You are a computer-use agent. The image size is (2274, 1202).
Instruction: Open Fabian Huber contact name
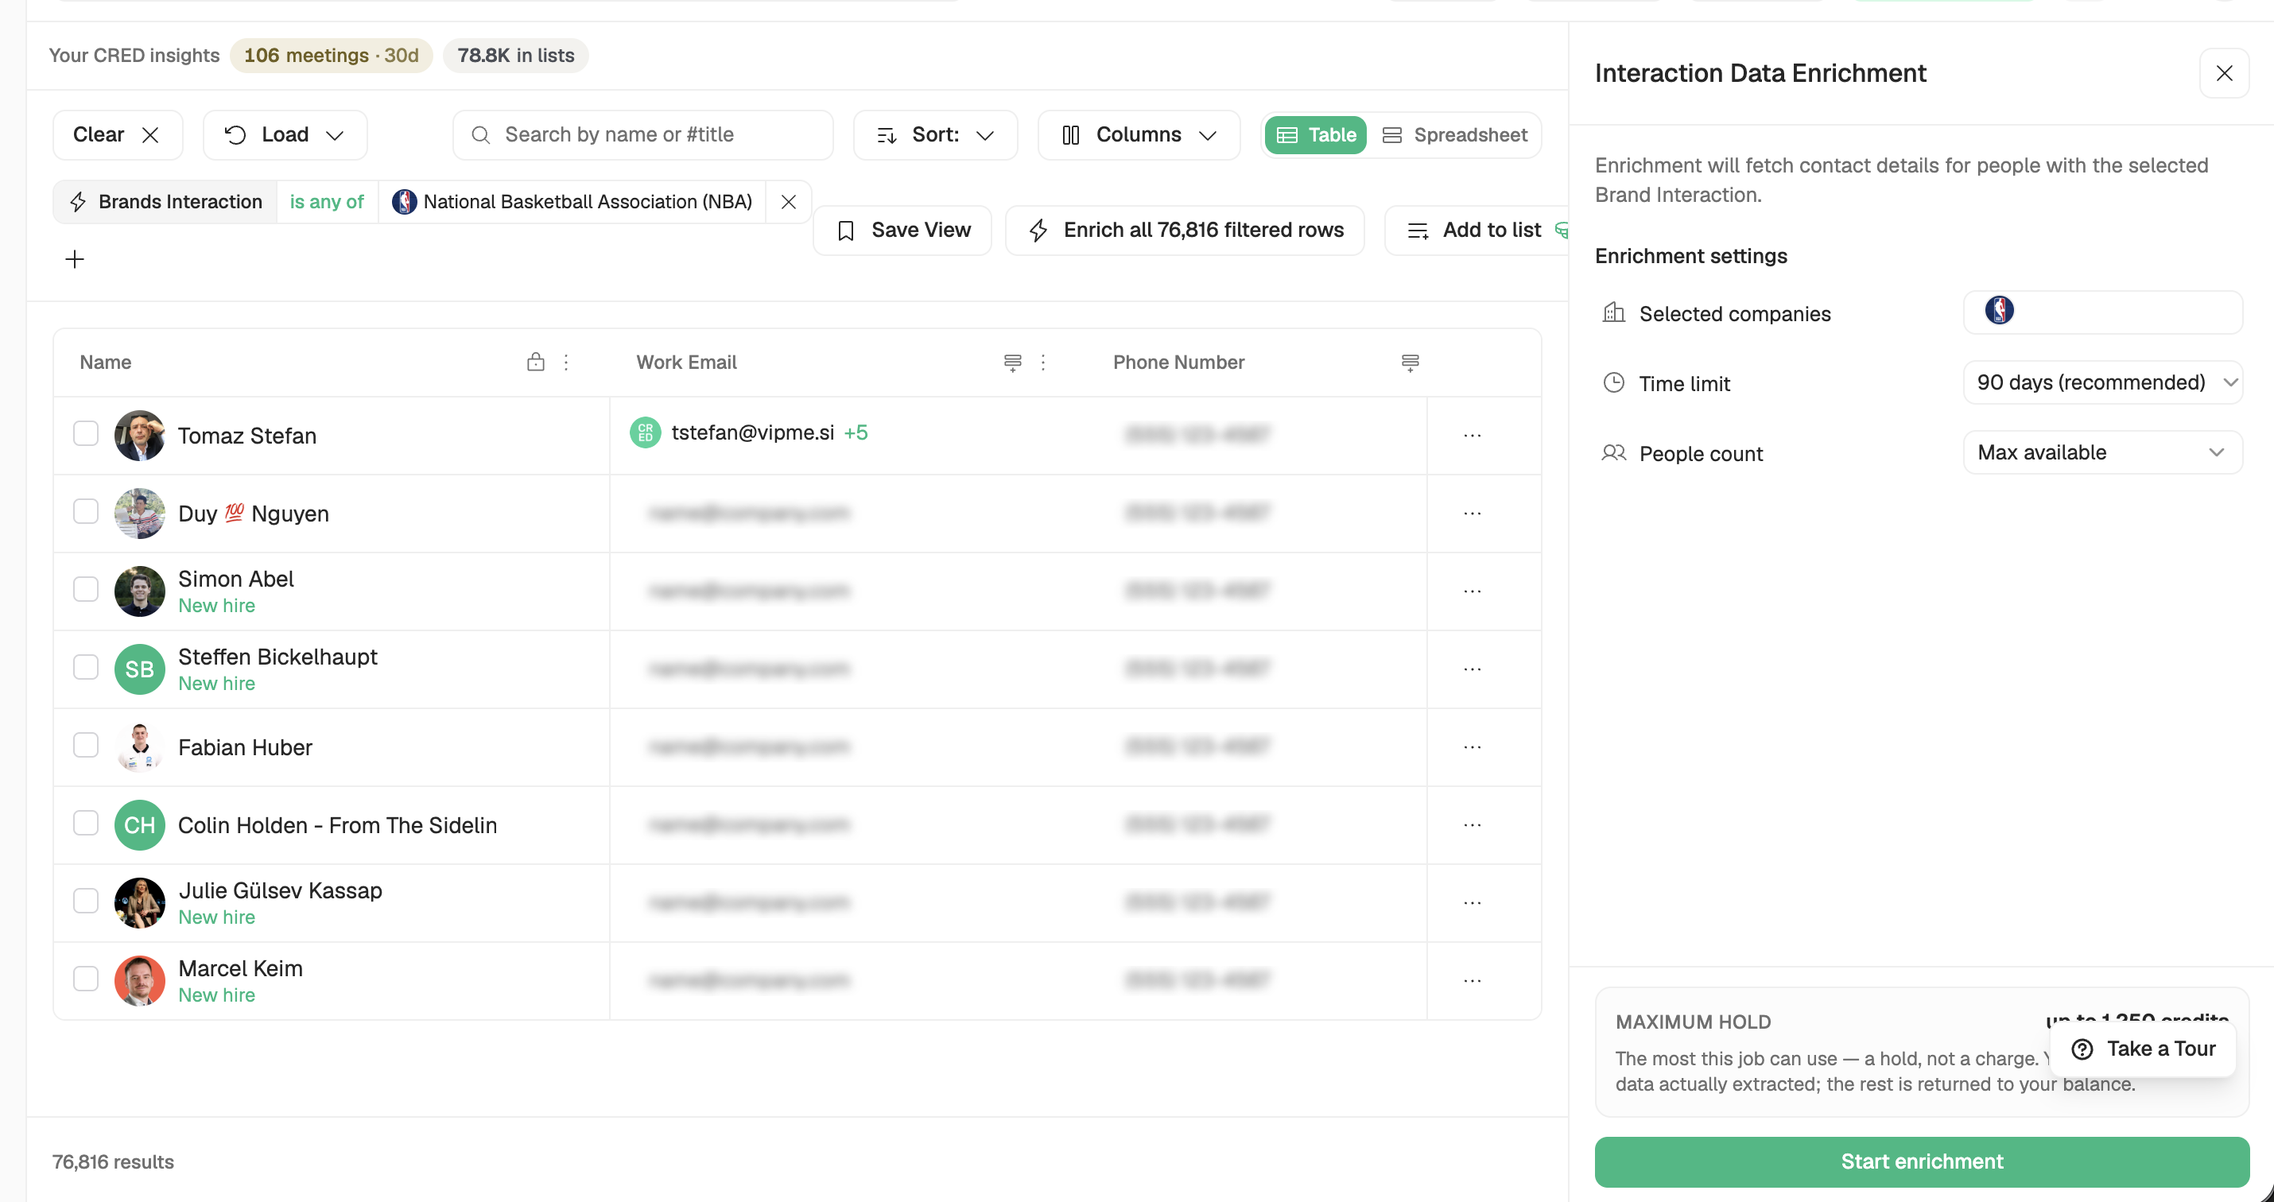pyautogui.click(x=246, y=747)
